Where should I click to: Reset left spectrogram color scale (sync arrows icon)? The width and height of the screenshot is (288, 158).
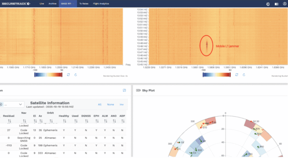click(x=68, y=75)
